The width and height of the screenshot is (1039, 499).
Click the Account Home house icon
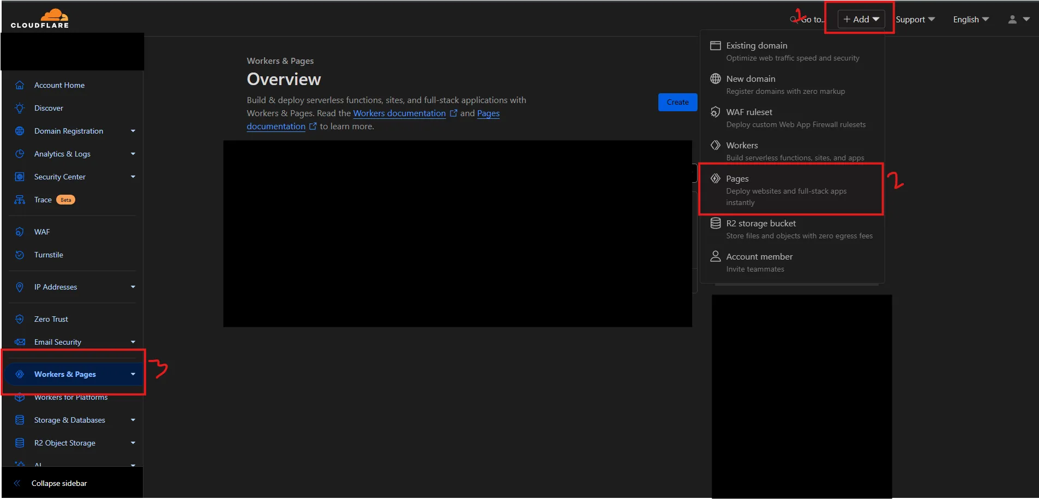tap(20, 85)
